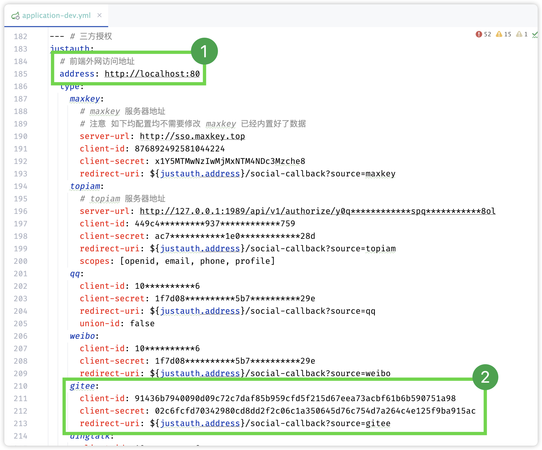Click the gitee client-secret value starting 02c6fcfd
Image resolution: width=542 pixels, height=450 pixels.
coord(315,411)
